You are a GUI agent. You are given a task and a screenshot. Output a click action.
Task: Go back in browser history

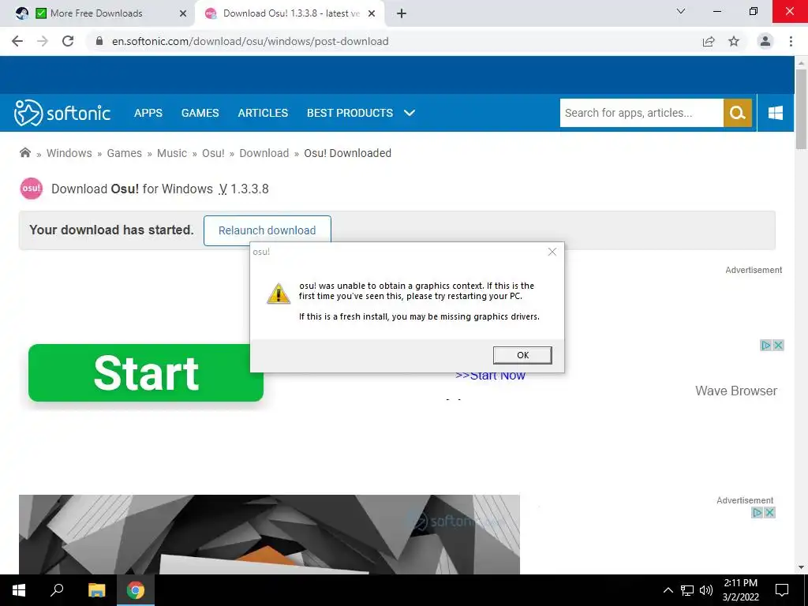click(17, 41)
